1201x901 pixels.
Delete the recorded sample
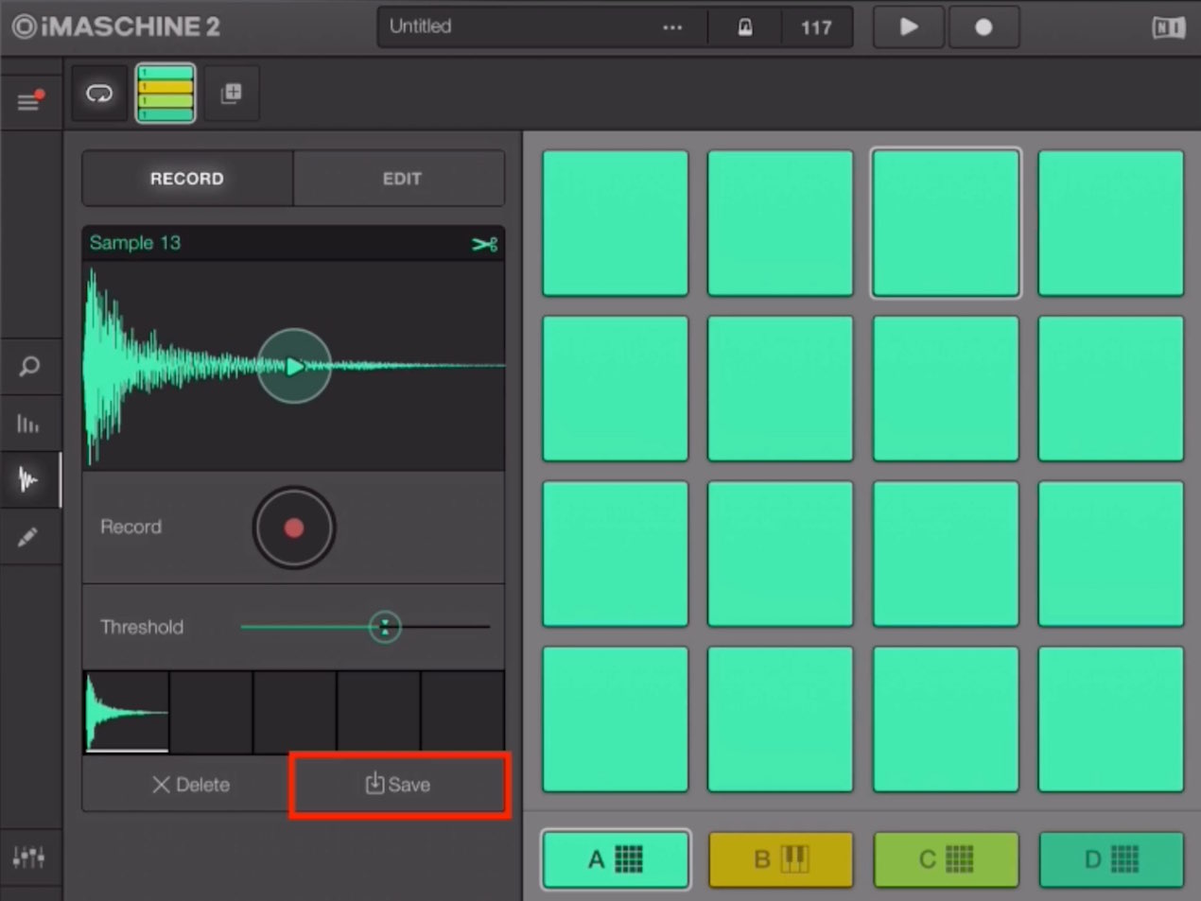point(190,785)
